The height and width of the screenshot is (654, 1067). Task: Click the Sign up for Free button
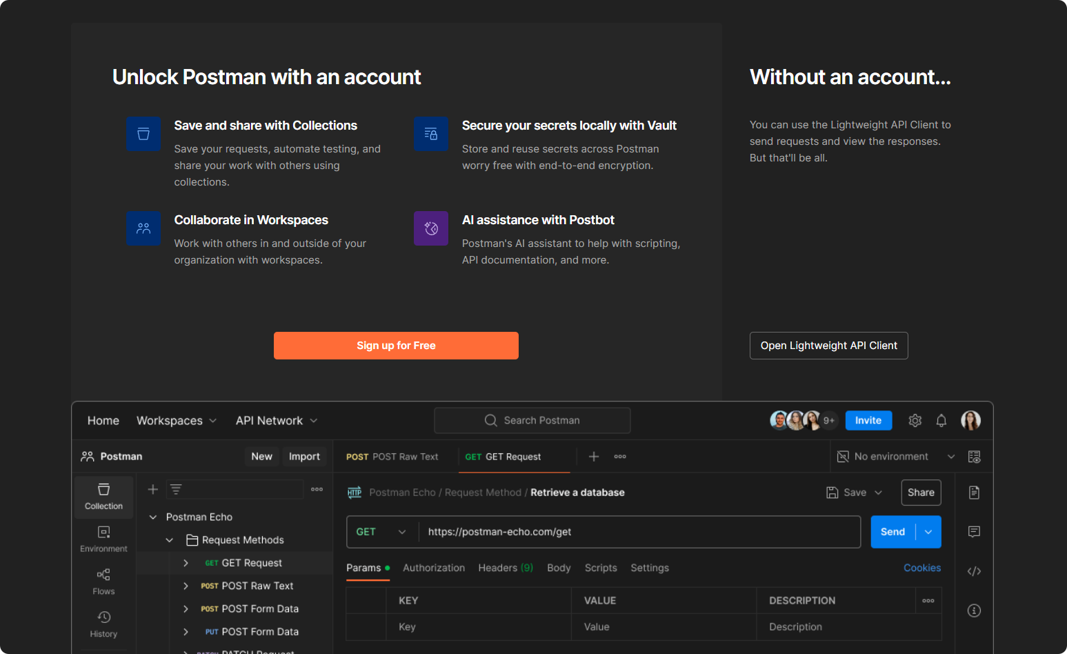[x=396, y=346]
